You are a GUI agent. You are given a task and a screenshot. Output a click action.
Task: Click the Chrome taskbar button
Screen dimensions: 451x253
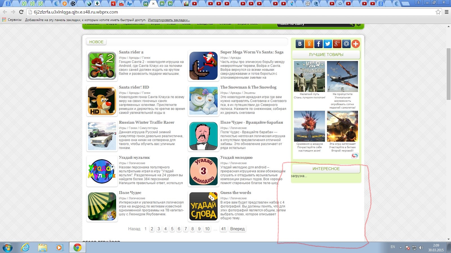point(78,247)
